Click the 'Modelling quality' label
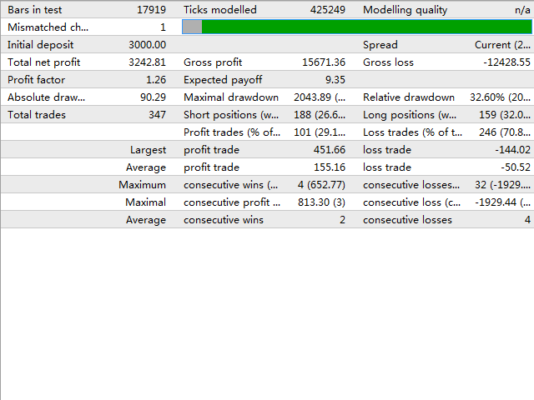 [405, 9]
